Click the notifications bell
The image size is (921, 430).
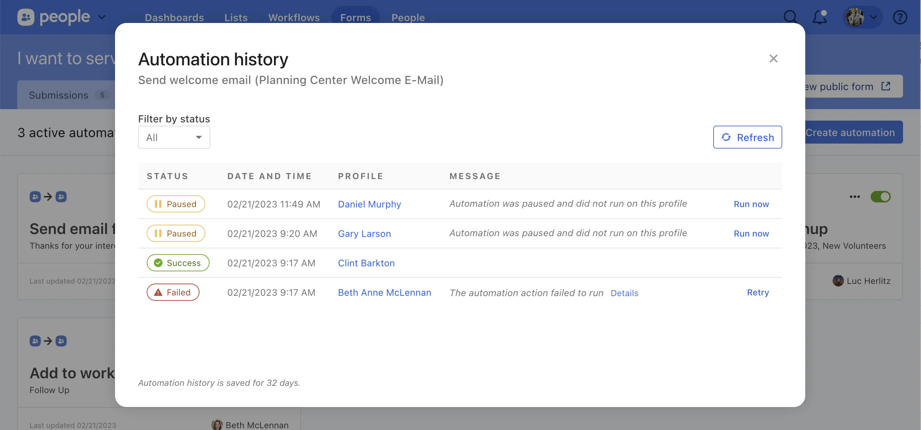click(x=819, y=17)
